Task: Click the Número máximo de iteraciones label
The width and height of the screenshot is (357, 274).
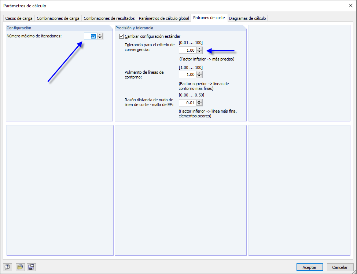Action: (34, 36)
